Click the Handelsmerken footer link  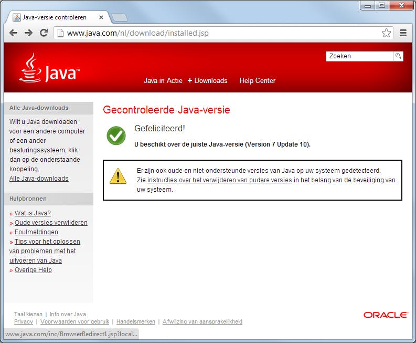point(136,321)
